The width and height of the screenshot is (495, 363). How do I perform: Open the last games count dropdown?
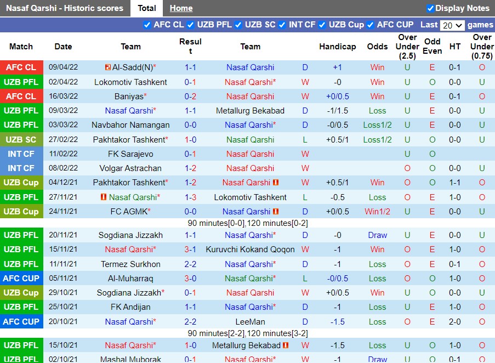pyautogui.click(x=454, y=25)
